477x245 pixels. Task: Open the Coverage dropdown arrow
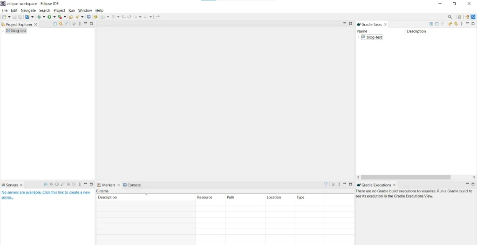point(65,17)
